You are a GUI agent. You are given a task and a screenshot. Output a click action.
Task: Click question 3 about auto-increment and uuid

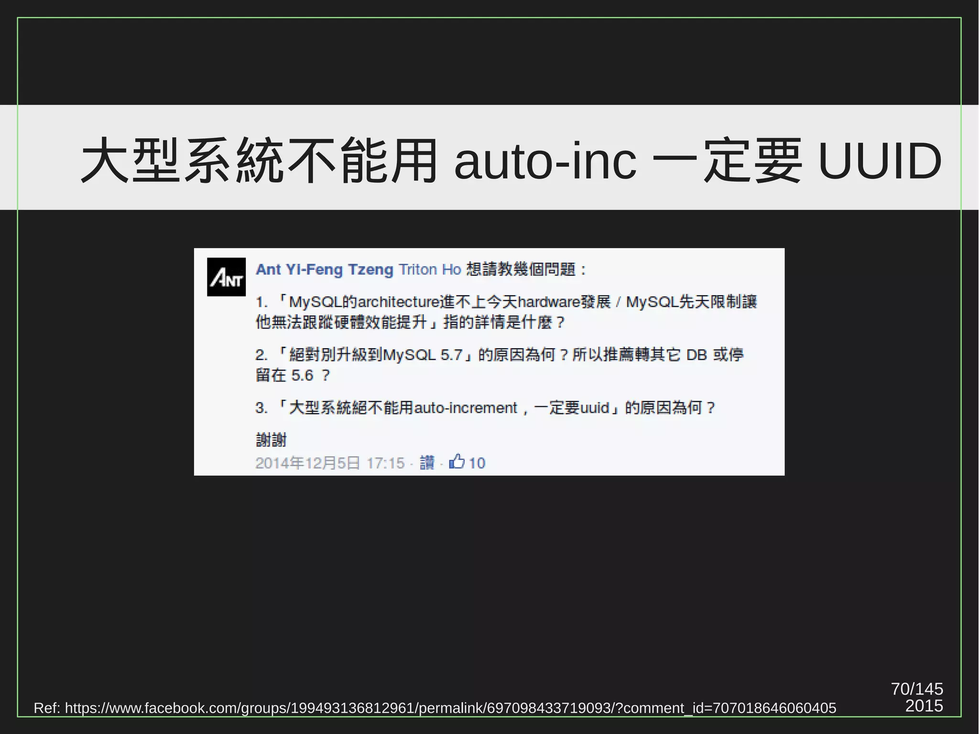coord(485,408)
